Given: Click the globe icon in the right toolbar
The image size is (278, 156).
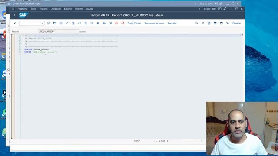Looking at the screenshot, I should [x=209, y=23].
